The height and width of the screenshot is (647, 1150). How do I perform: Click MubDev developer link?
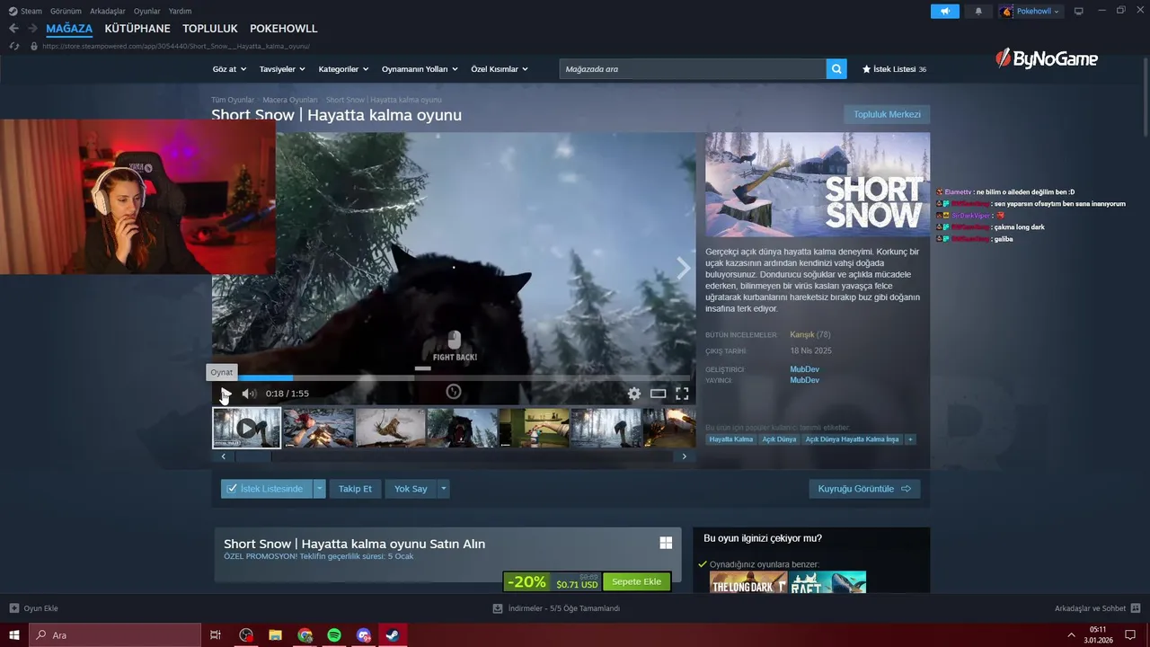click(804, 369)
